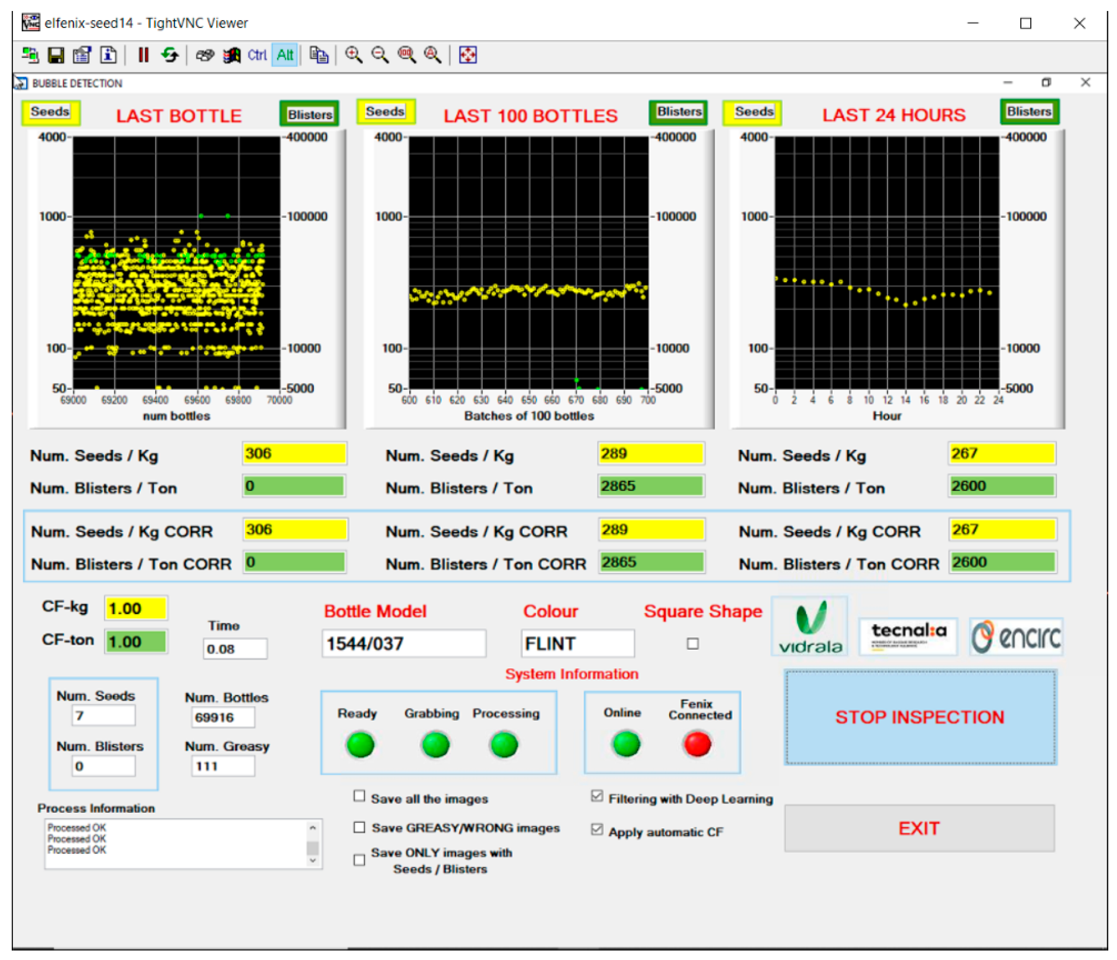Click the save session floppy icon

click(56, 55)
